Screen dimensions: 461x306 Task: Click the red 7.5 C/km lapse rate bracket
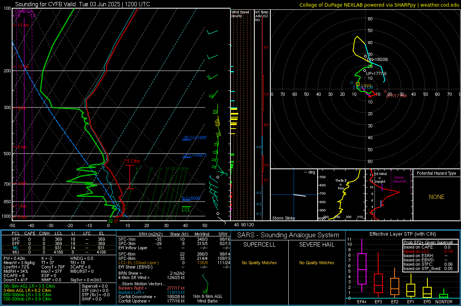(130, 177)
